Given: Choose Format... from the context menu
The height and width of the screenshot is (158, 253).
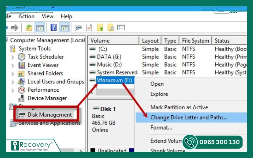Looking at the screenshot, I should point(161,128).
